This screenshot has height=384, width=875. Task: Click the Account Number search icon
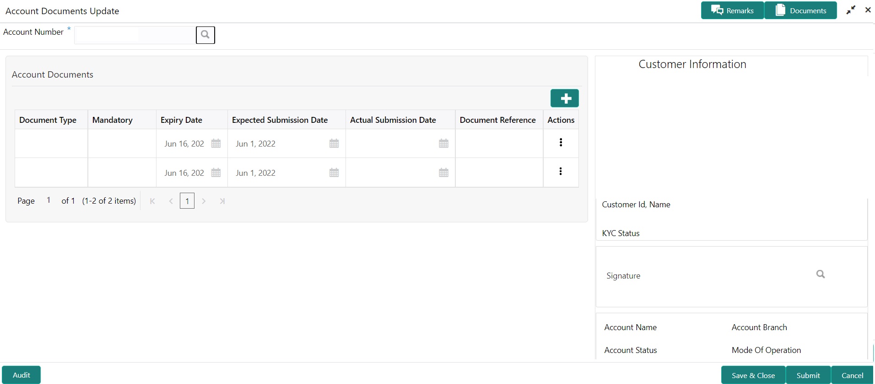pyautogui.click(x=205, y=35)
